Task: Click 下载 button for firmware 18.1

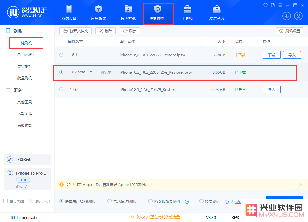Action: tap(272, 55)
